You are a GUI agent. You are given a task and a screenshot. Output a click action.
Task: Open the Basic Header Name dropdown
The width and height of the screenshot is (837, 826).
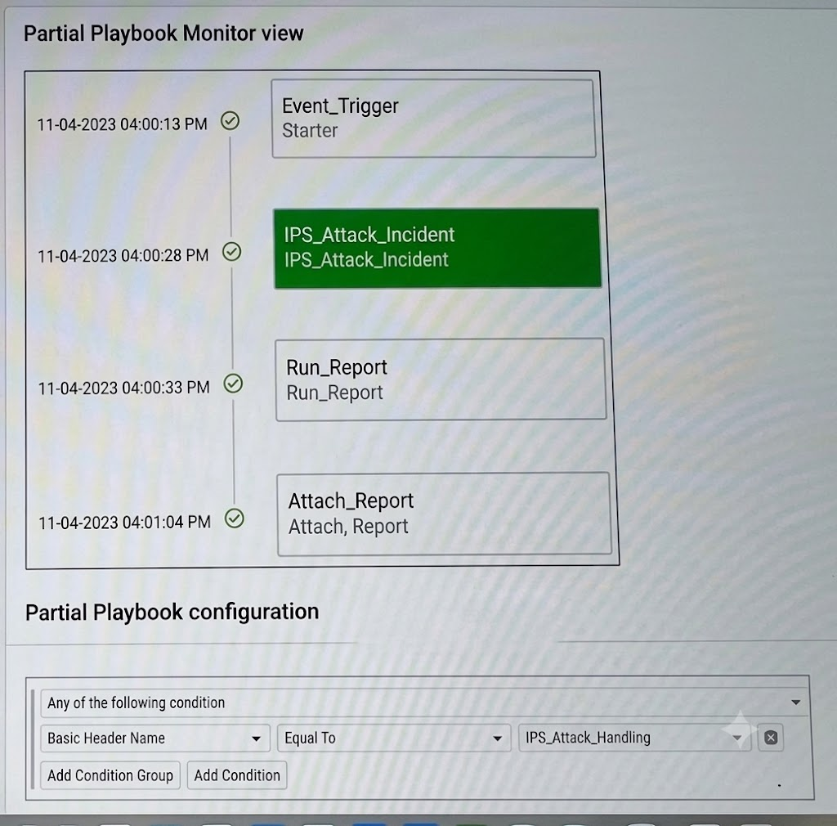point(155,738)
